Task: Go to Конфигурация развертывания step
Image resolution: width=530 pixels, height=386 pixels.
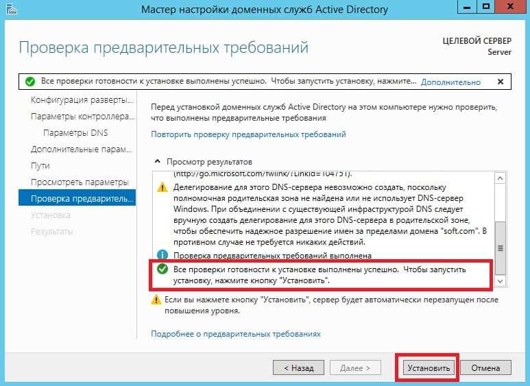Action: coord(82,100)
